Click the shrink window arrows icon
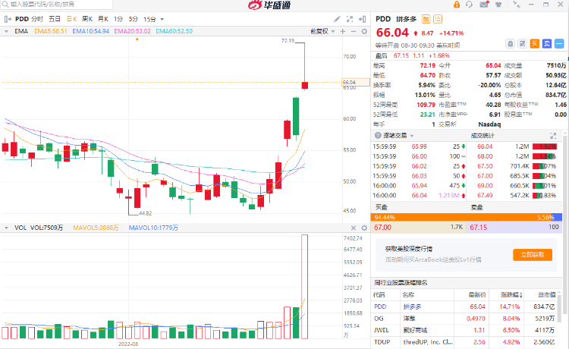This screenshot has width=569, height=349. 517,5
